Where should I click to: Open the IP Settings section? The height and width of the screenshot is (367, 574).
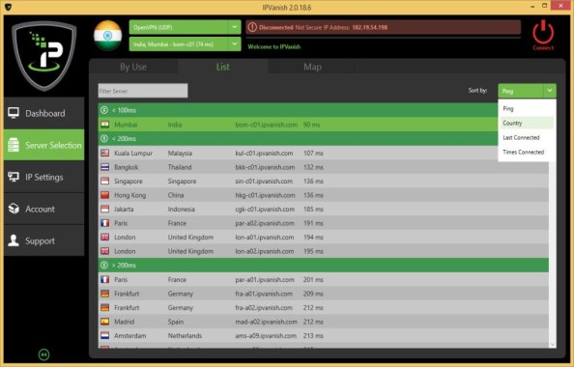pos(43,177)
